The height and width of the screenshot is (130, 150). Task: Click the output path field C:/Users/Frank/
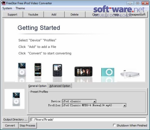(88, 120)
